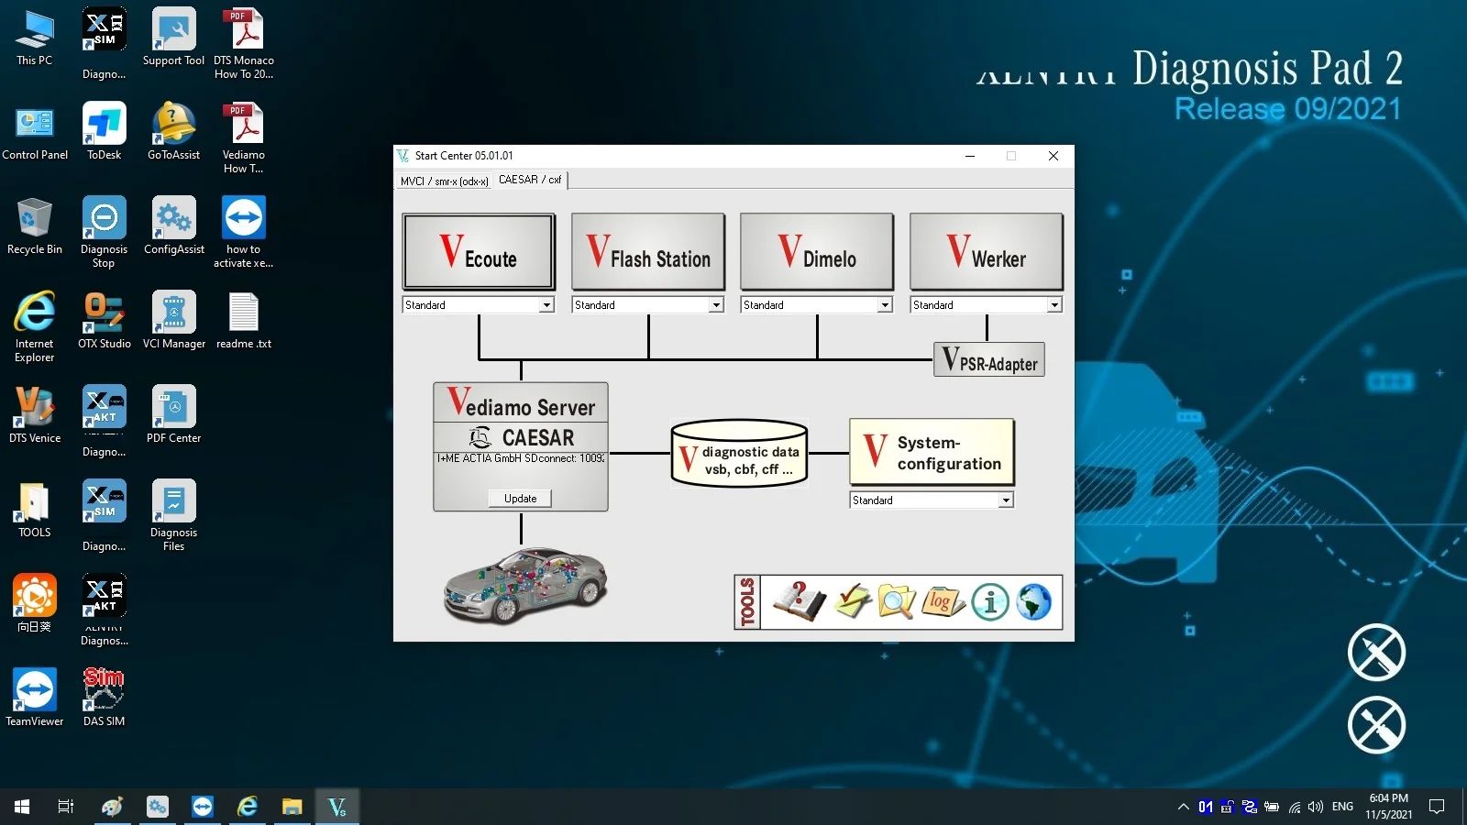Show hidden system tray icons

coord(1184,807)
